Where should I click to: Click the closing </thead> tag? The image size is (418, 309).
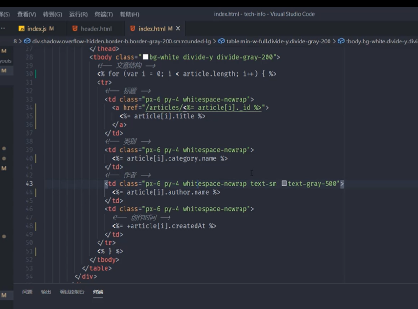[105, 49]
